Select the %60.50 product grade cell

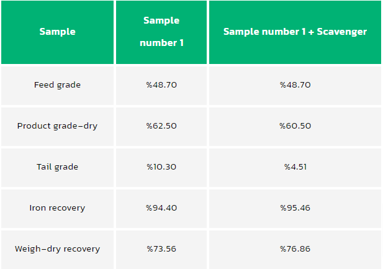click(295, 125)
